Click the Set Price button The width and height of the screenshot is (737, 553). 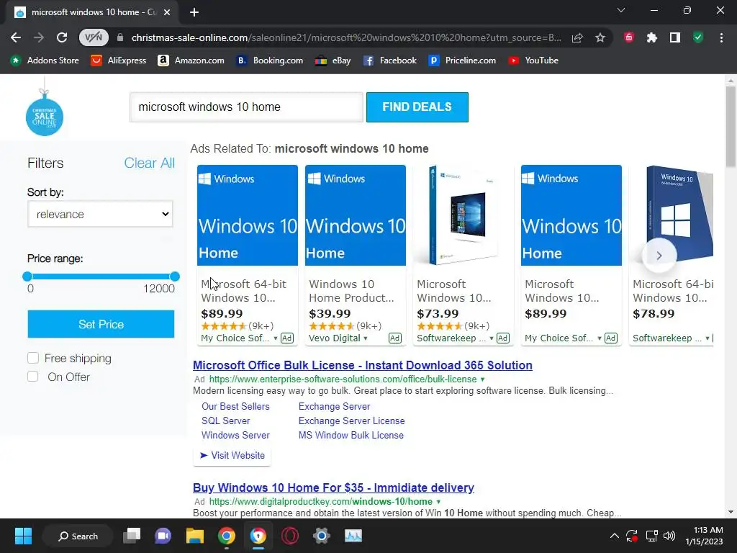pyautogui.click(x=101, y=324)
